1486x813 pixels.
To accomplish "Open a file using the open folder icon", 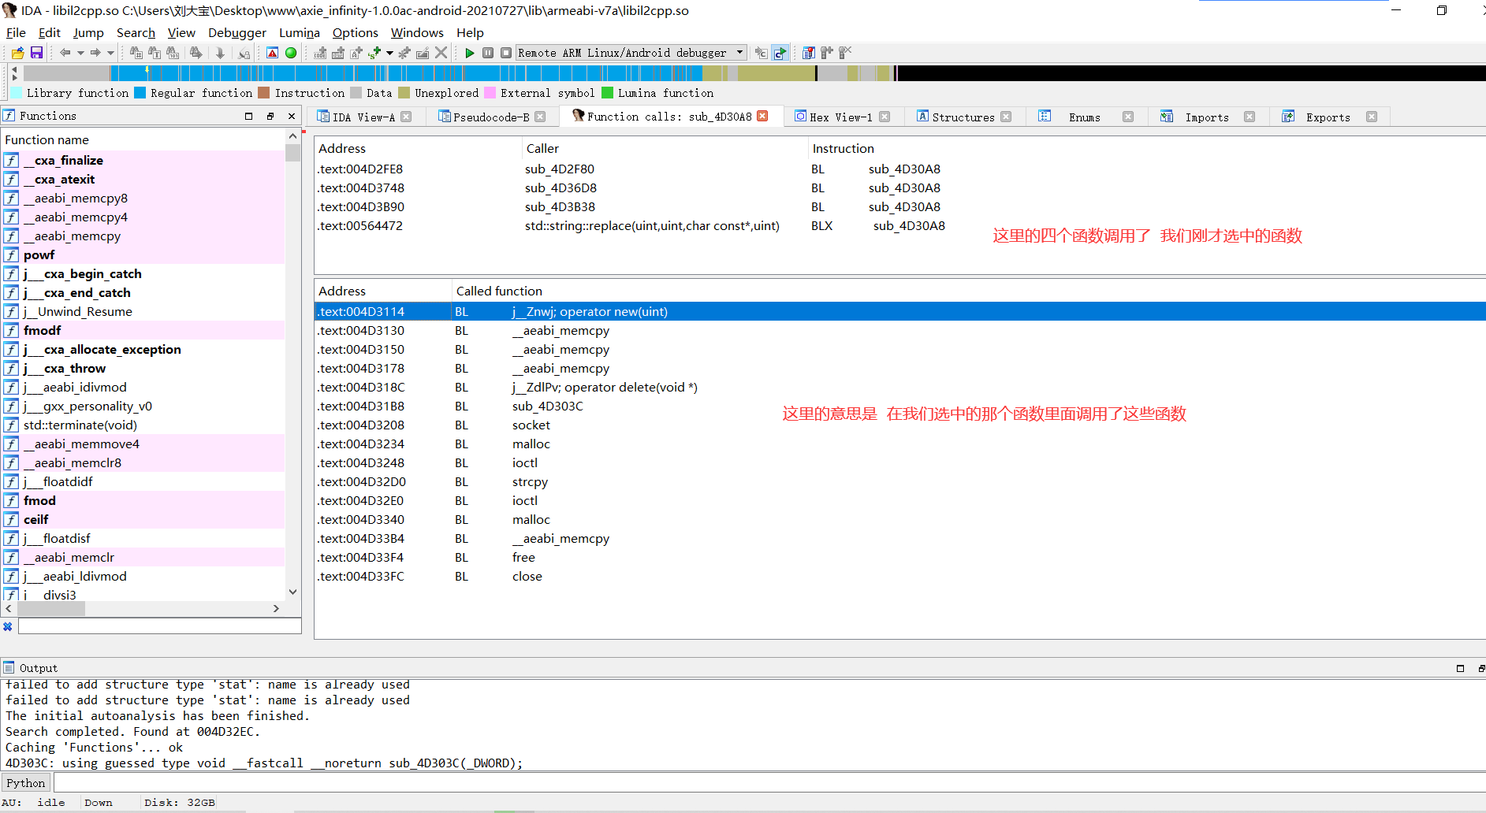I will point(17,52).
